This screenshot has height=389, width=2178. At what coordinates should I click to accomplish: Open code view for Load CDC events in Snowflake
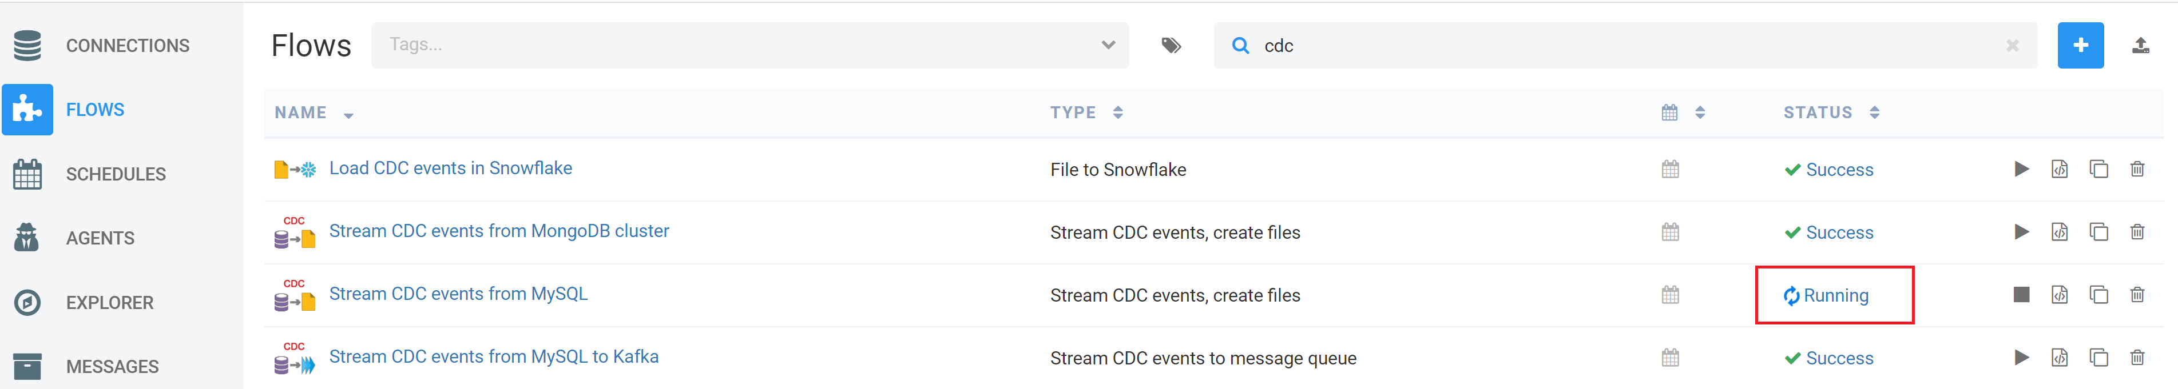2060,170
